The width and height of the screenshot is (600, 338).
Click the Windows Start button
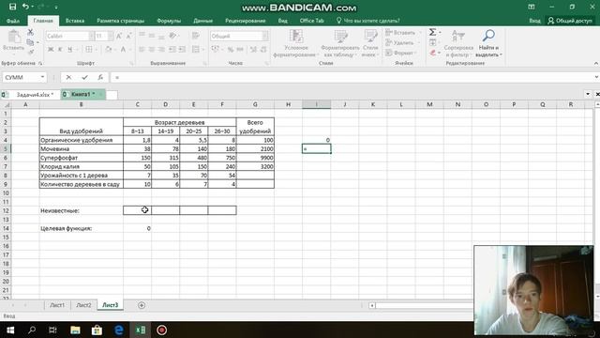[10, 330]
